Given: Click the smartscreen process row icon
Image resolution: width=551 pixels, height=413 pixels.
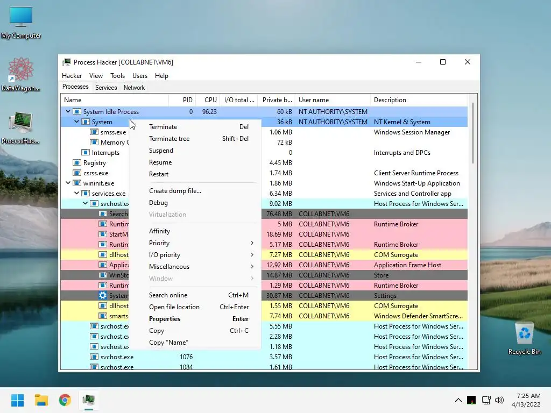Looking at the screenshot, I should tap(103, 316).
